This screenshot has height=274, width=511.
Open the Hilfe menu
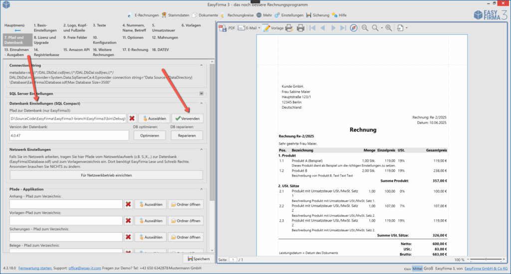coord(339,15)
